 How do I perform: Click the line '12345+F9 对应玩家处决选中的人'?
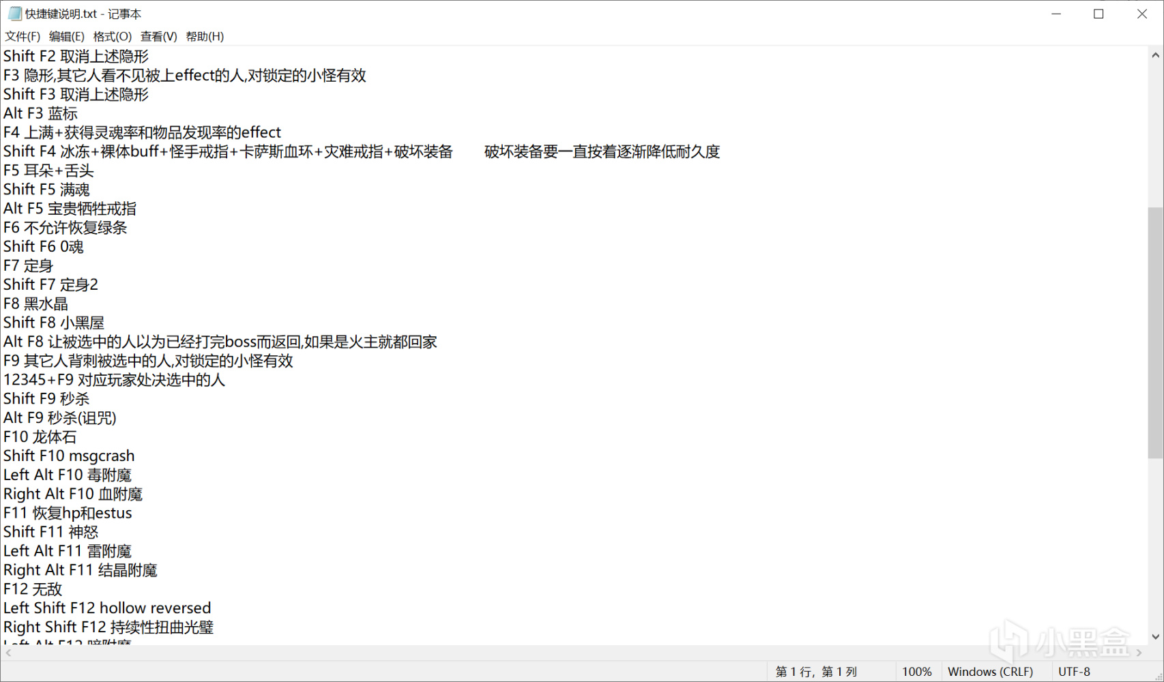(114, 381)
